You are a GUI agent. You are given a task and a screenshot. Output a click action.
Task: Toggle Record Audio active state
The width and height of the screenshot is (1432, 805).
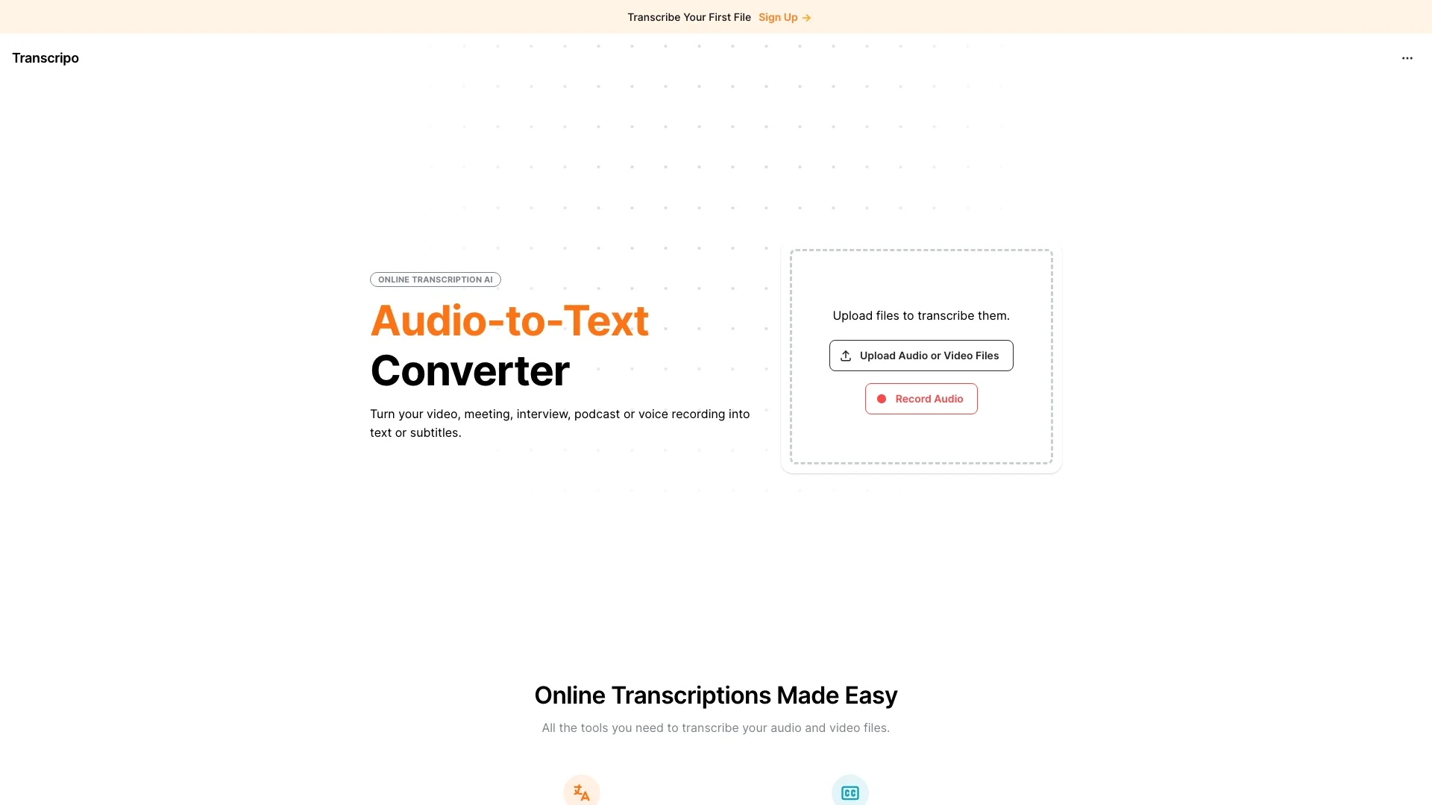(x=920, y=398)
